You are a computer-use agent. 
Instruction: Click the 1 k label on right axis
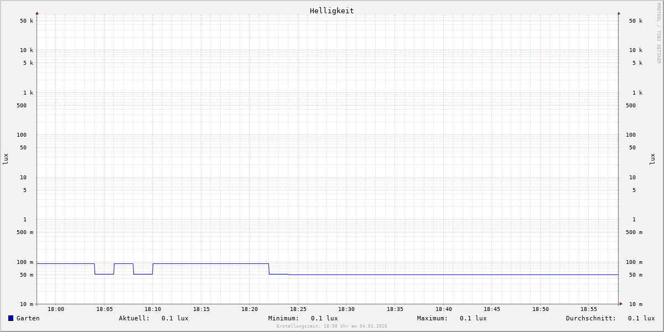(x=637, y=93)
